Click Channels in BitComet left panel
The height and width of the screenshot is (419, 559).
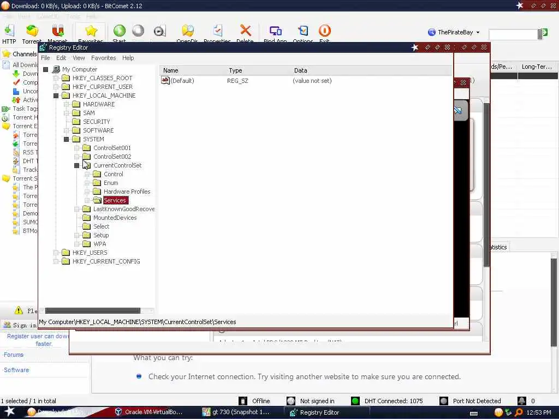[x=25, y=54]
